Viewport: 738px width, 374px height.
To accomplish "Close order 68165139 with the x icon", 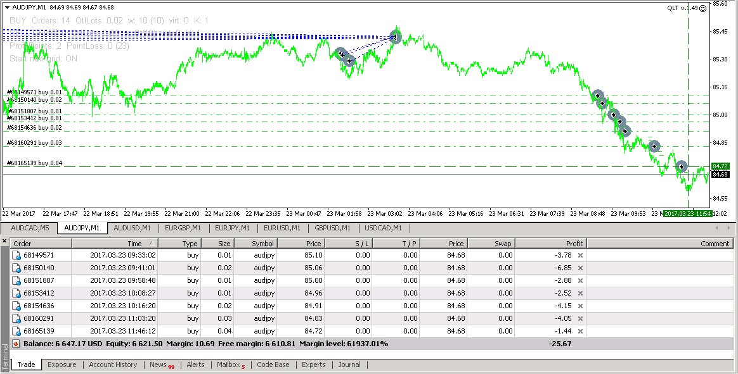I will (x=580, y=331).
